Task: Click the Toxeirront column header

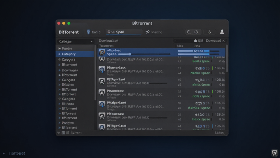Action: coord(106,46)
